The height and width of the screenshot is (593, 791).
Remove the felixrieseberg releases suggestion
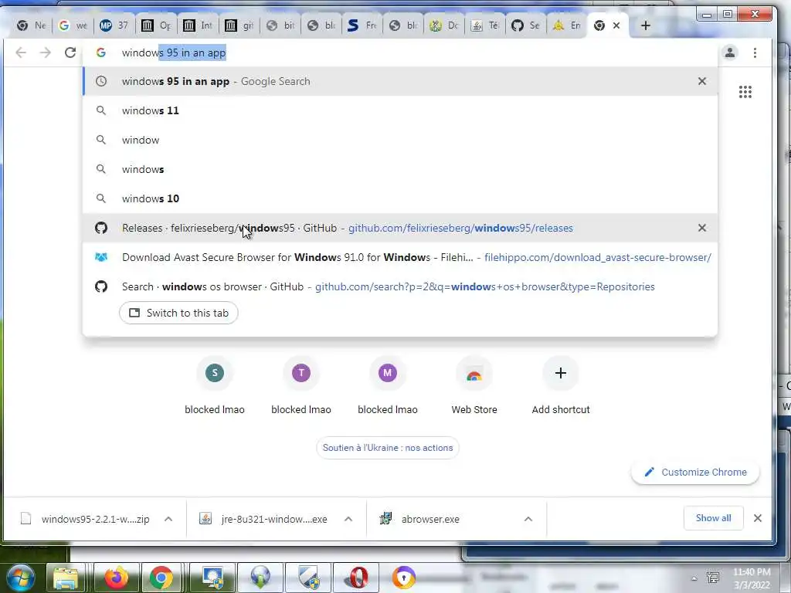point(701,228)
